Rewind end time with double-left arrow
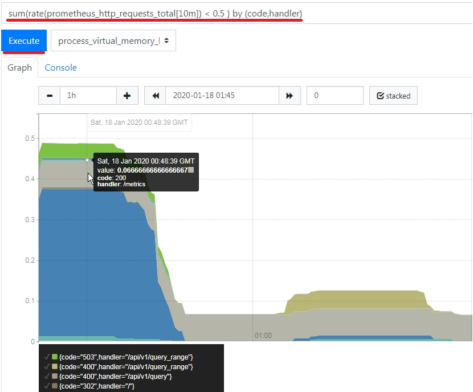The image size is (473, 392). (156, 96)
